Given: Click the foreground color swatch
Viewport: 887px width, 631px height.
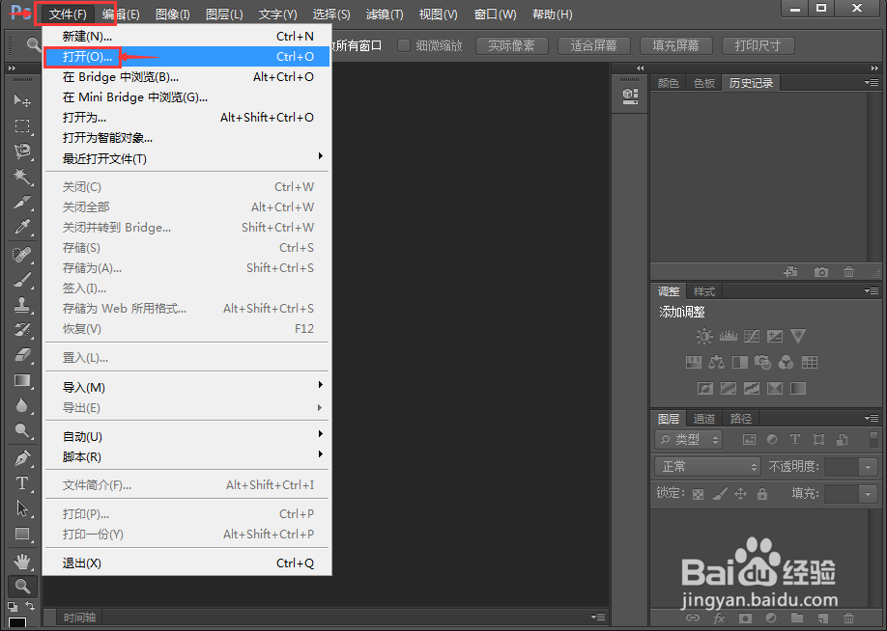Looking at the screenshot, I should (x=17, y=623).
